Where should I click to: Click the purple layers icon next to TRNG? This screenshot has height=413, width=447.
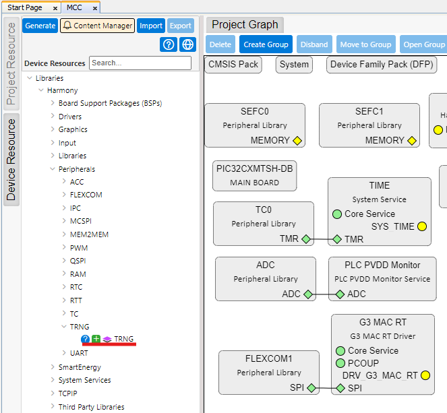[x=107, y=339]
